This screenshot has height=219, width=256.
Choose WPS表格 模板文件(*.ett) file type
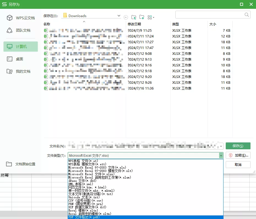point(87,164)
